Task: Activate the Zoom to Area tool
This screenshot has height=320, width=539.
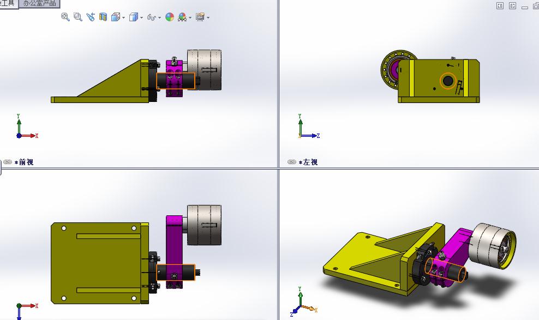Action: 77,17
